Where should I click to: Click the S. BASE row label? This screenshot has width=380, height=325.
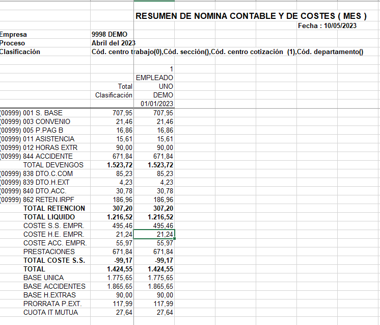pyautogui.click(x=45, y=113)
